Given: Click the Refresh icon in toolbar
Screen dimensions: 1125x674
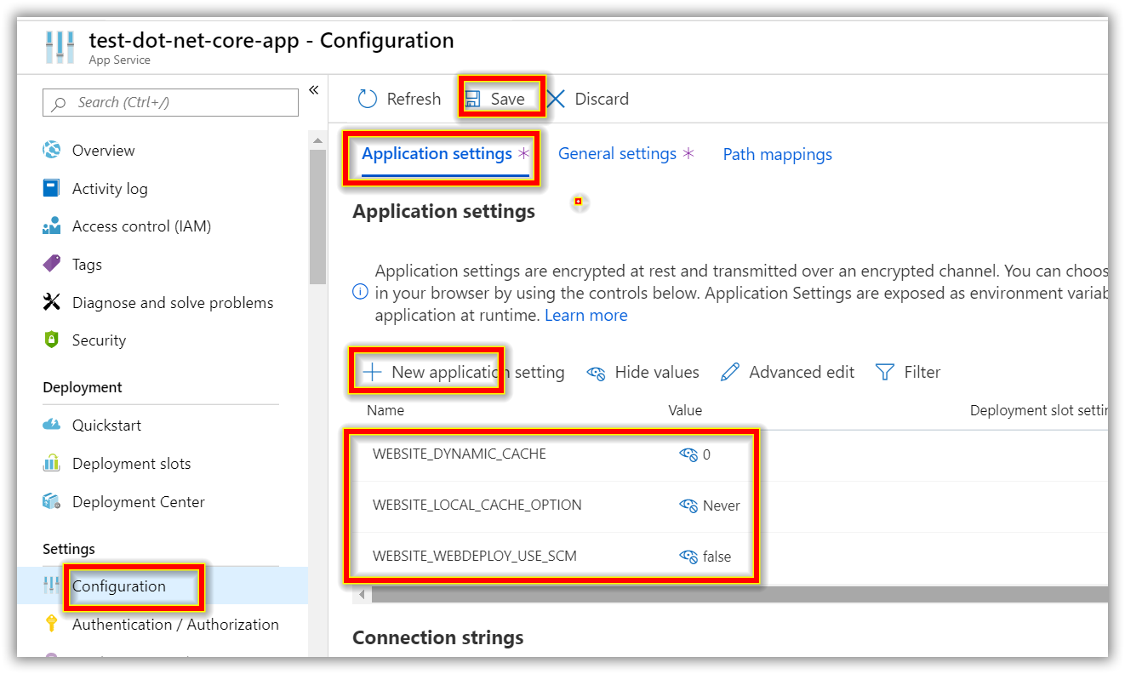Looking at the screenshot, I should pyautogui.click(x=368, y=100).
